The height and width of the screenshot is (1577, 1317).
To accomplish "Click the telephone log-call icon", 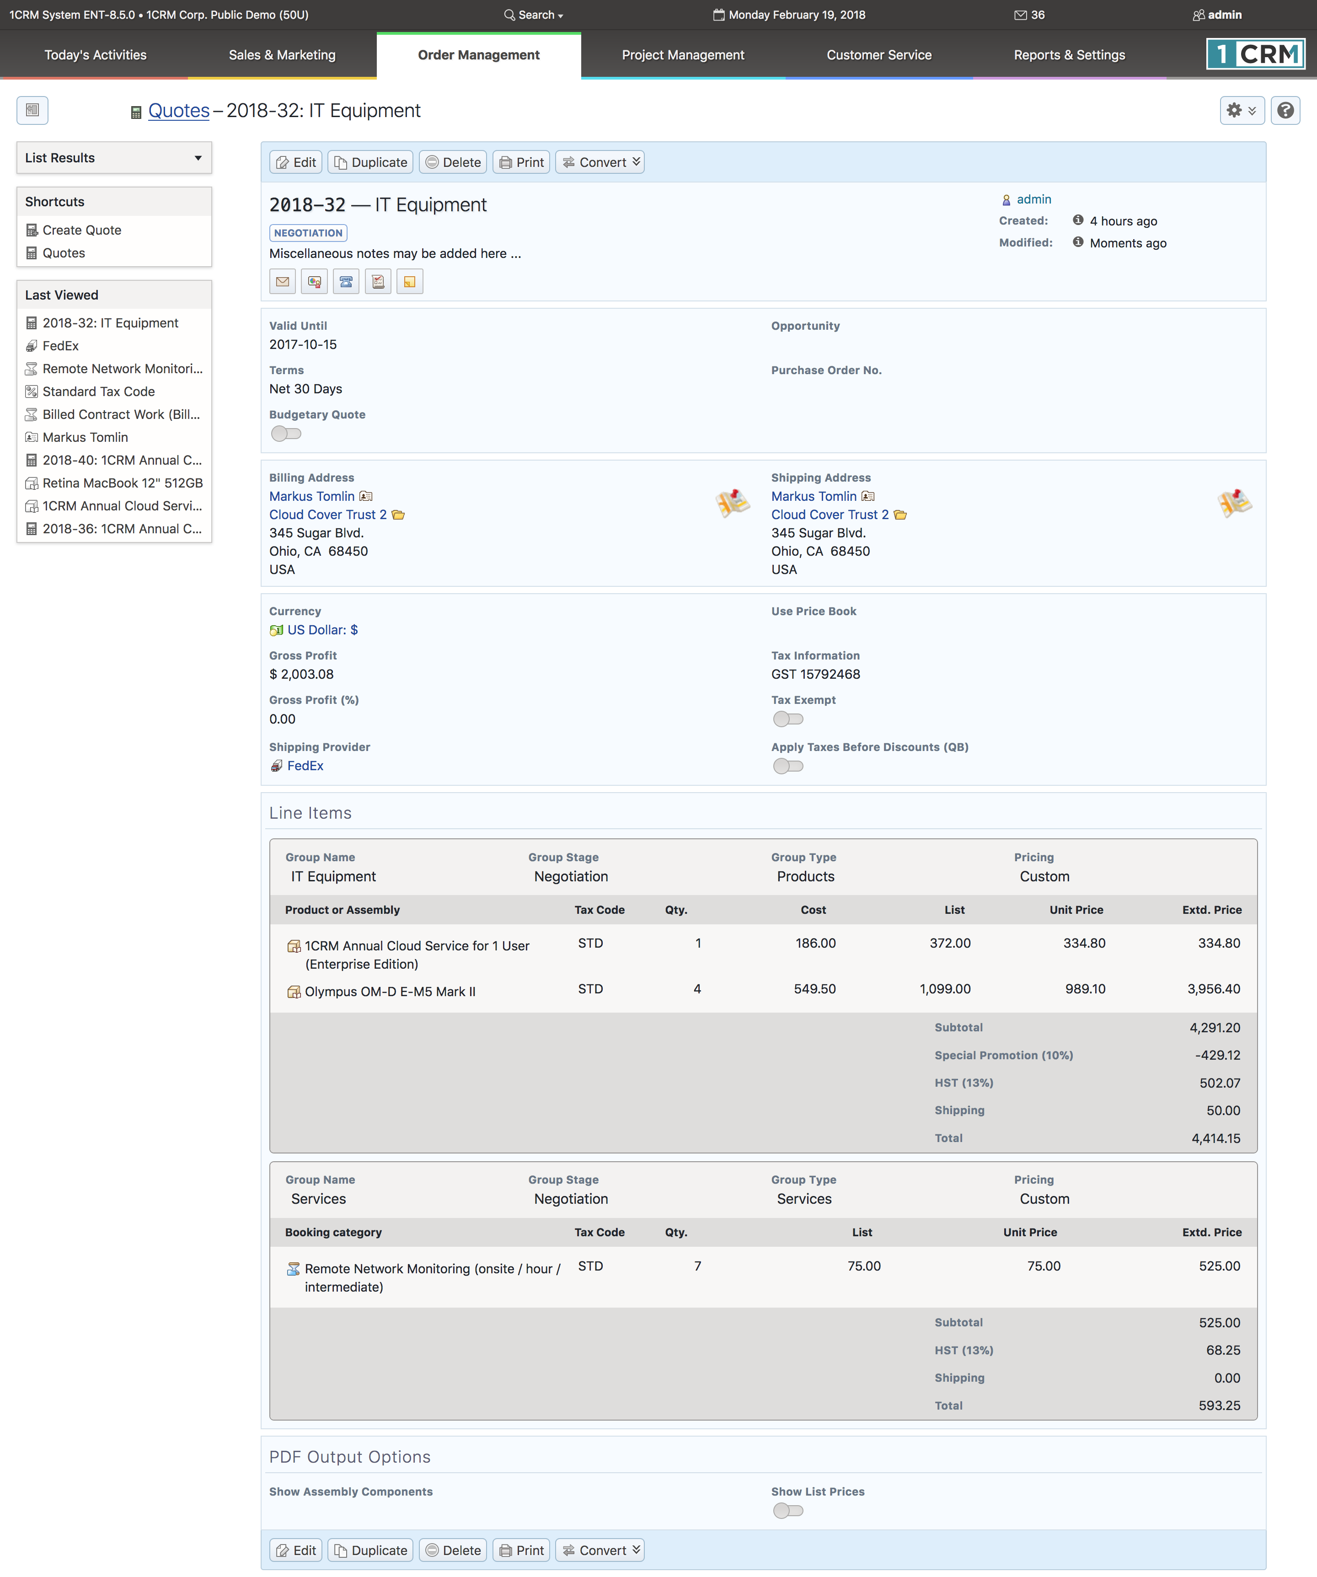I will tap(346, 282).
